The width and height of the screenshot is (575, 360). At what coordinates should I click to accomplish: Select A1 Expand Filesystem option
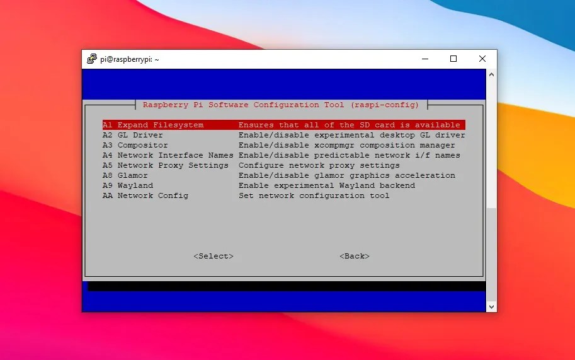[284, 125]
